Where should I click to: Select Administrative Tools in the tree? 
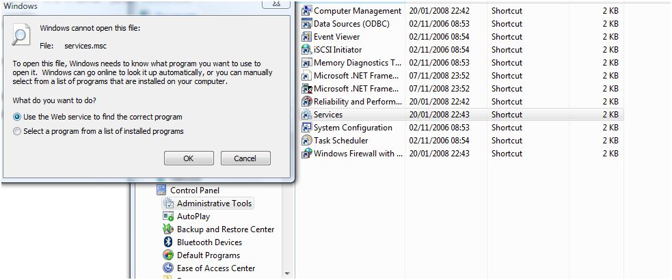(x=214, y=204)
